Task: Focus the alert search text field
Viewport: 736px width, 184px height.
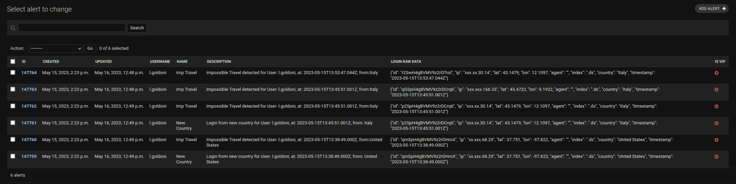Action: click(72, 28)
